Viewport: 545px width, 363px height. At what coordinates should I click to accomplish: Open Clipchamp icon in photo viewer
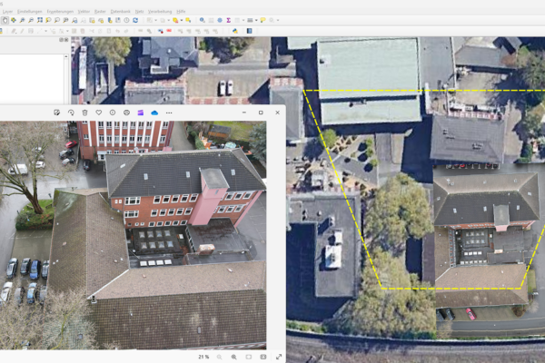point(141,113)
